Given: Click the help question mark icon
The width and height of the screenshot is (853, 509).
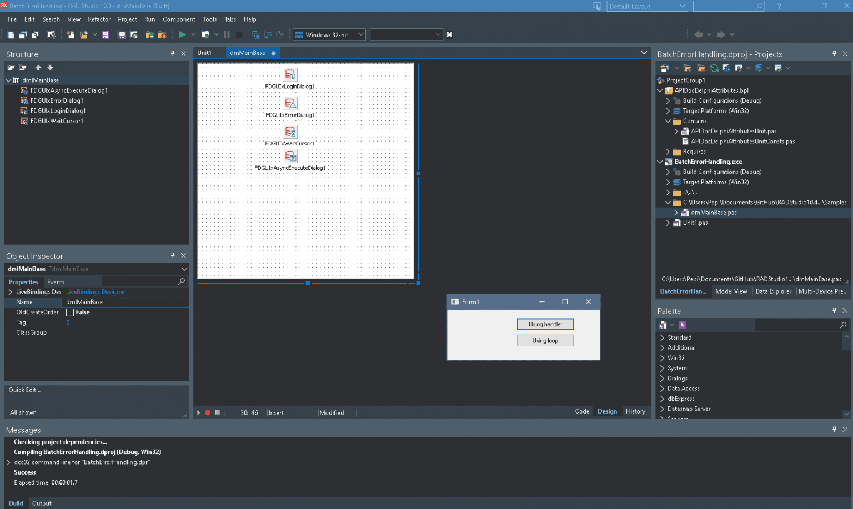Looking at the screenshot, I should [x=779, y=6].
